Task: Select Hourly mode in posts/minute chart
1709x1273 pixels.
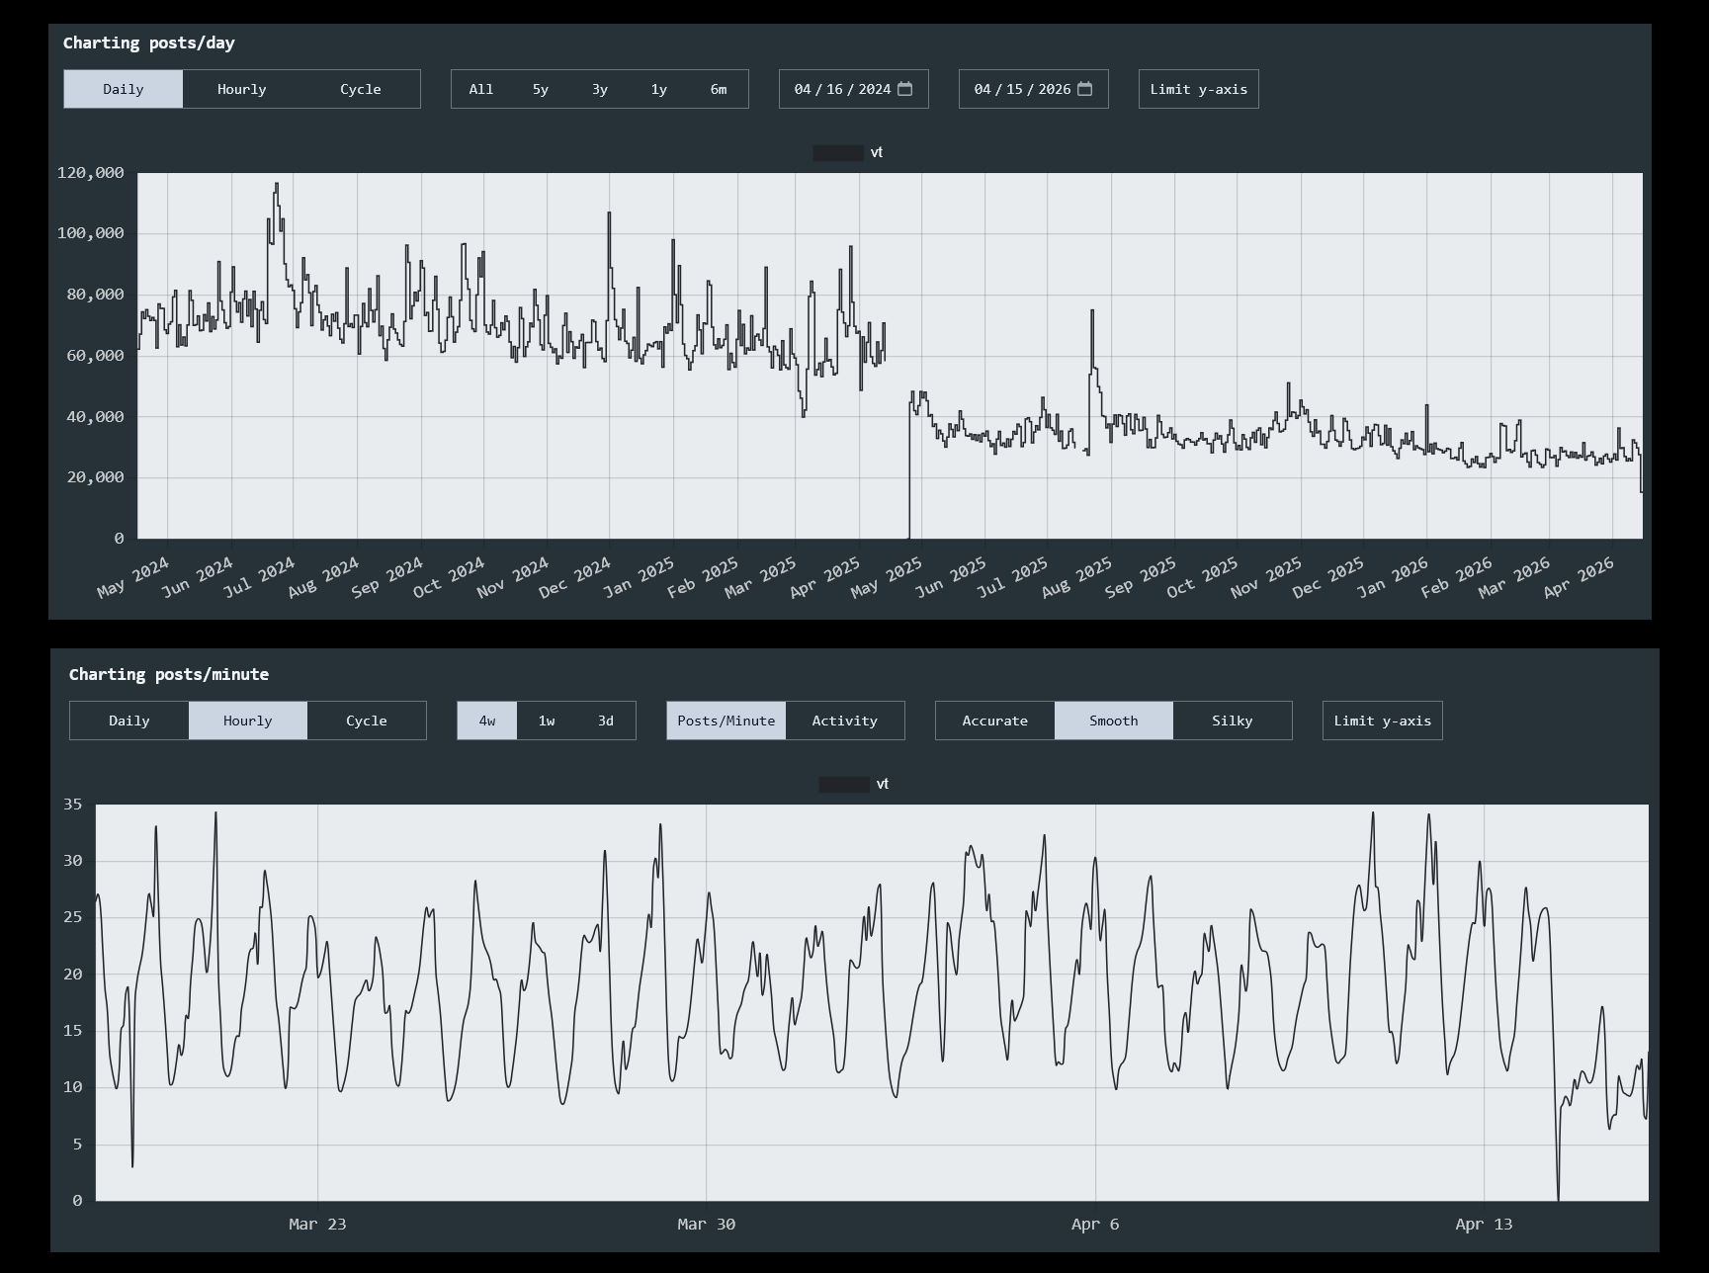Action: (248, 721)
